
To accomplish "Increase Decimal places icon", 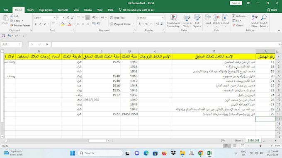I will [x=157, y=24].
